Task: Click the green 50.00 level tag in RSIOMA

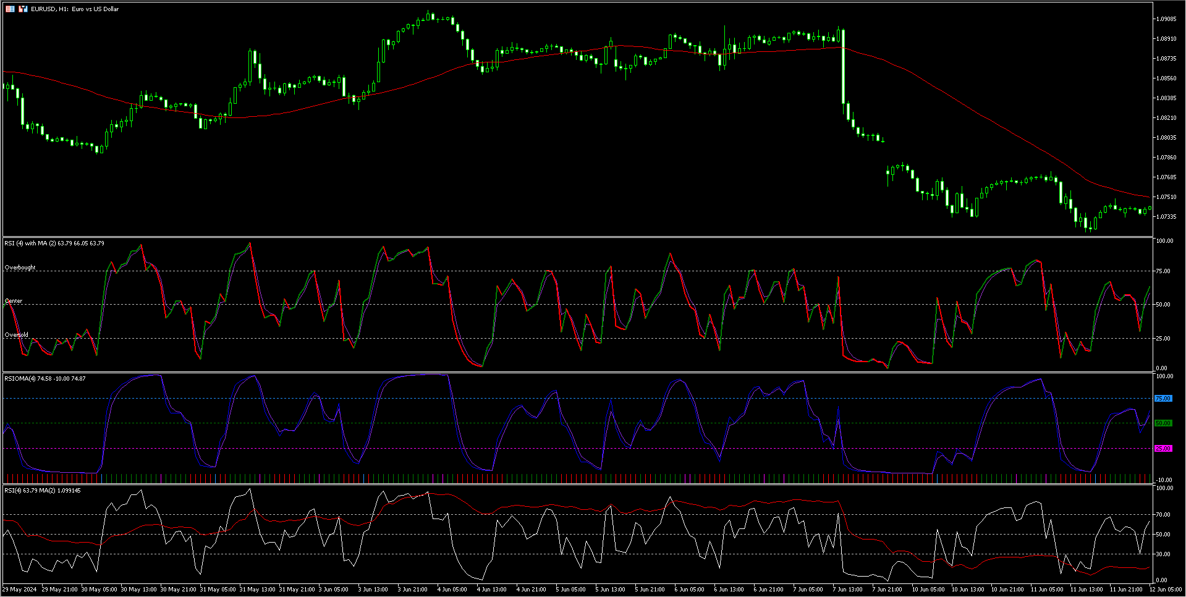Action: [x=1163, y=423]
